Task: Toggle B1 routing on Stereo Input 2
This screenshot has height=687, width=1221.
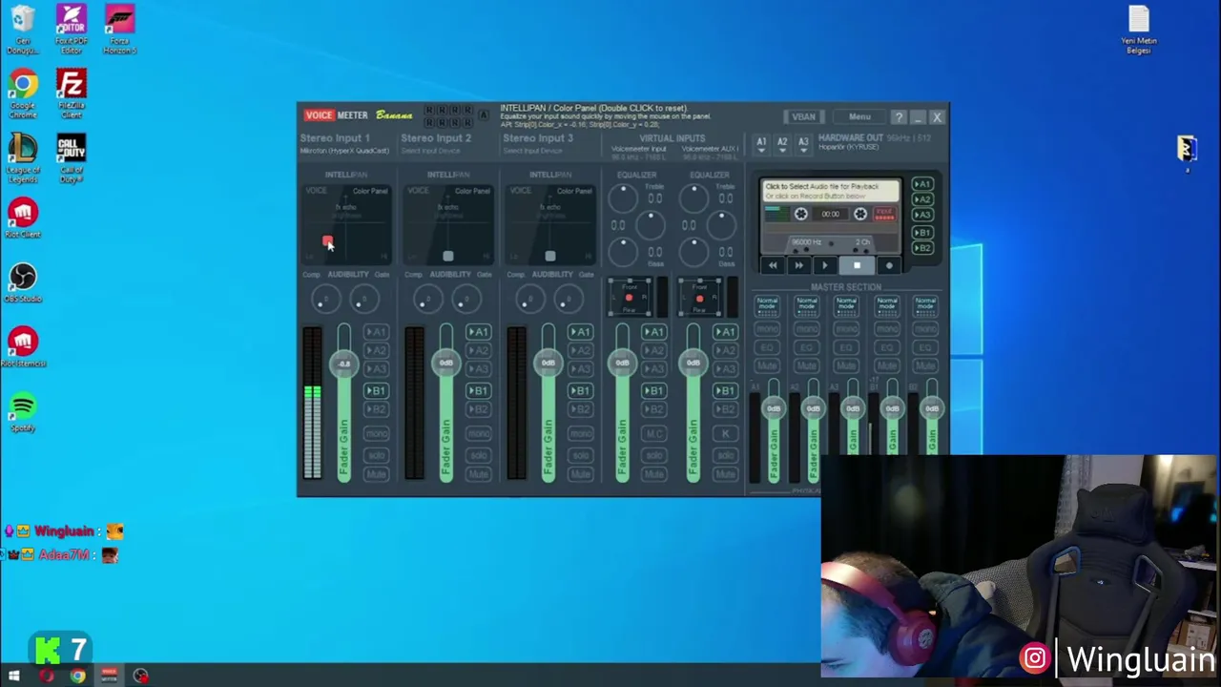Action: tap(478, 390)
